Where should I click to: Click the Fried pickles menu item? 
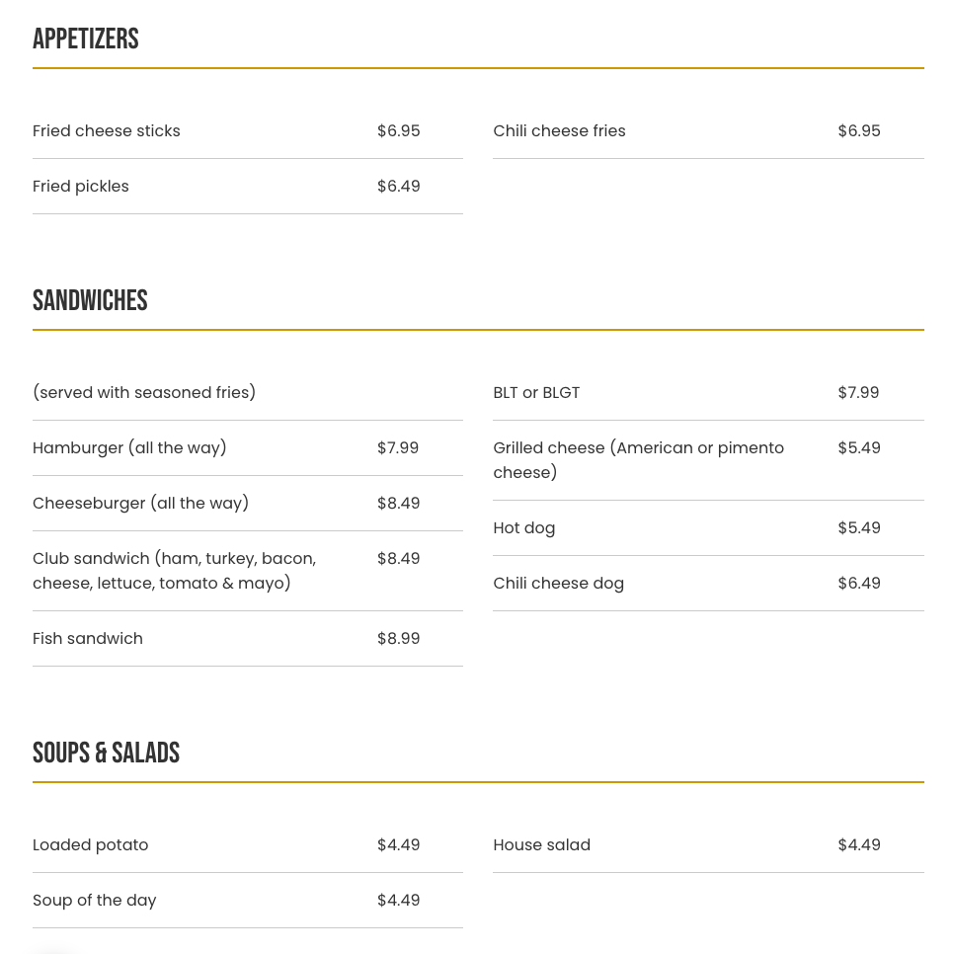pos(81,187)
